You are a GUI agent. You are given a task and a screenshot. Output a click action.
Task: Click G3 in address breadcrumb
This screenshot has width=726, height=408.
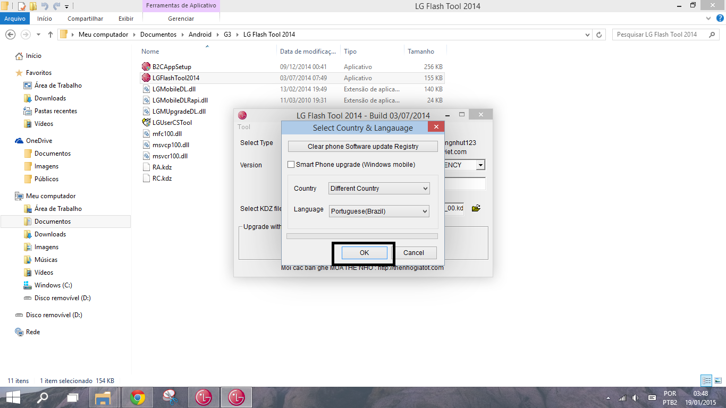point(227,35)
